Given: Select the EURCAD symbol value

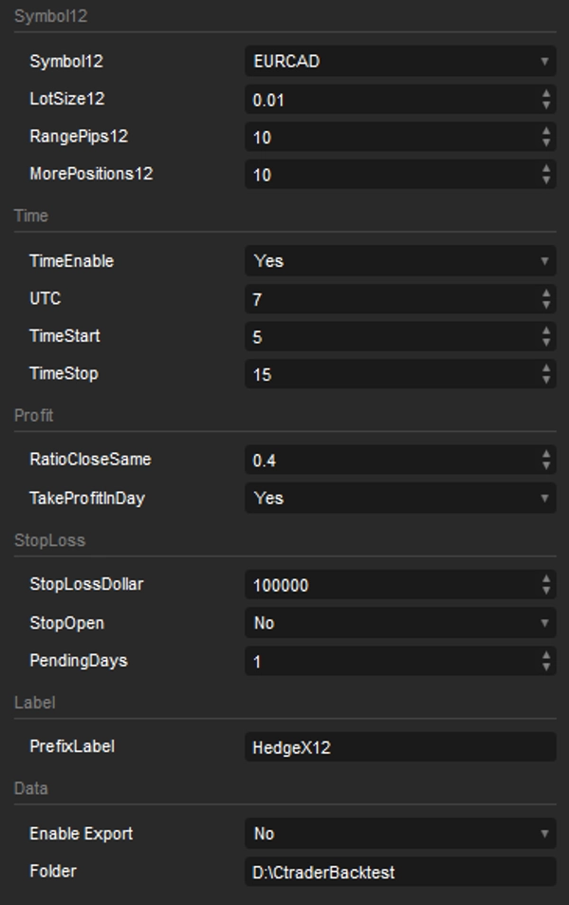Looking at the screenshot, I should tap(284, 61).
